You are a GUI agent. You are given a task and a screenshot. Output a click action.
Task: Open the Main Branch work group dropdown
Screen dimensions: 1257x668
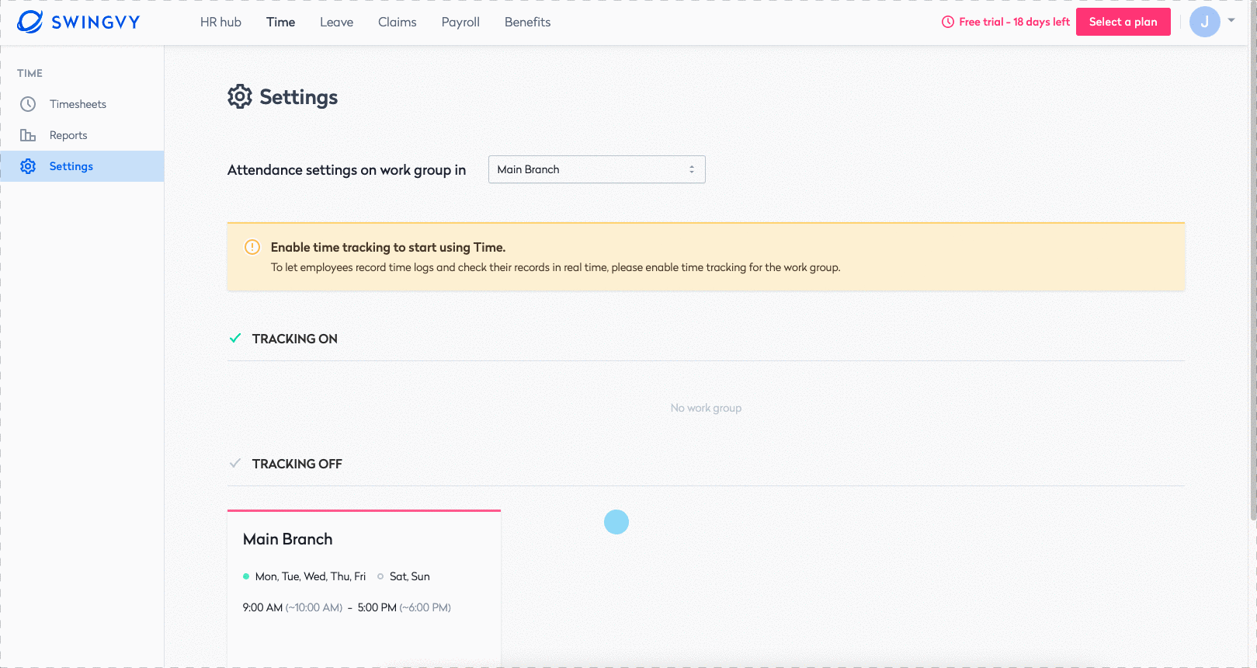(596, 169)
